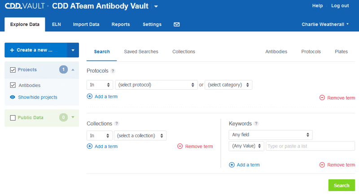Viewport: 359px width, 196px height.
Task: Go to the Protocols tab
Action: click(311, 52)
